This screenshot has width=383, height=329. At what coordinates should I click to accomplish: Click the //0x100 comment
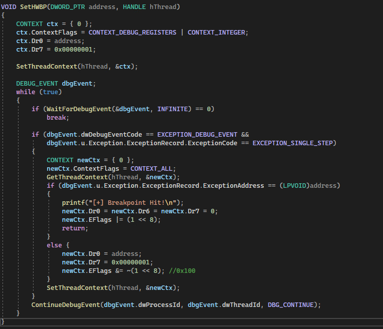coord(182,271)
